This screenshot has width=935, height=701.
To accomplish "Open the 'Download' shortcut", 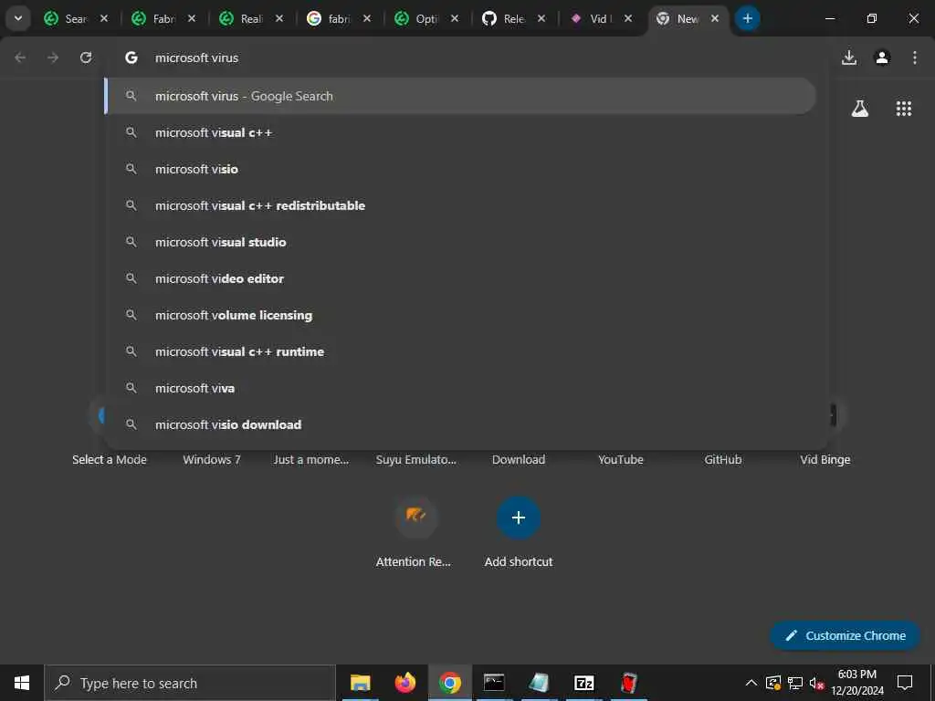I will coord(519,460).
